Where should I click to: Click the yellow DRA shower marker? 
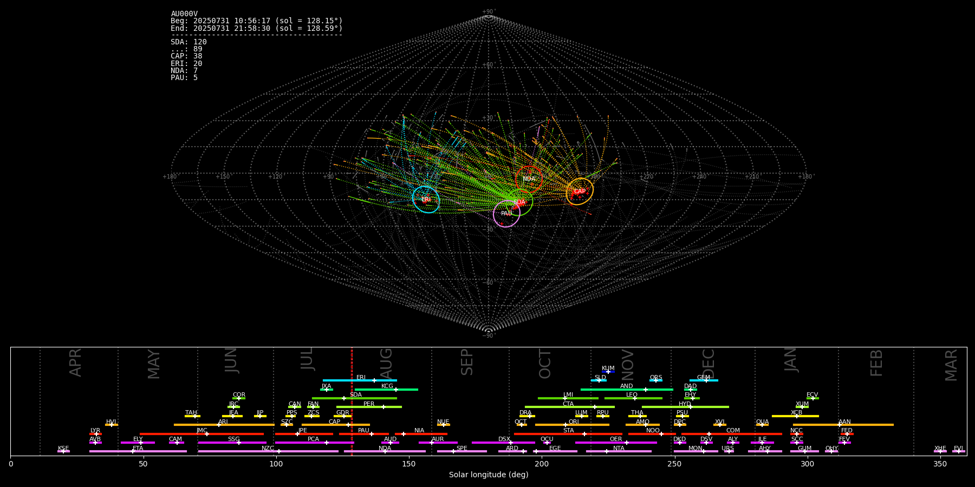[x=528, y=416]
